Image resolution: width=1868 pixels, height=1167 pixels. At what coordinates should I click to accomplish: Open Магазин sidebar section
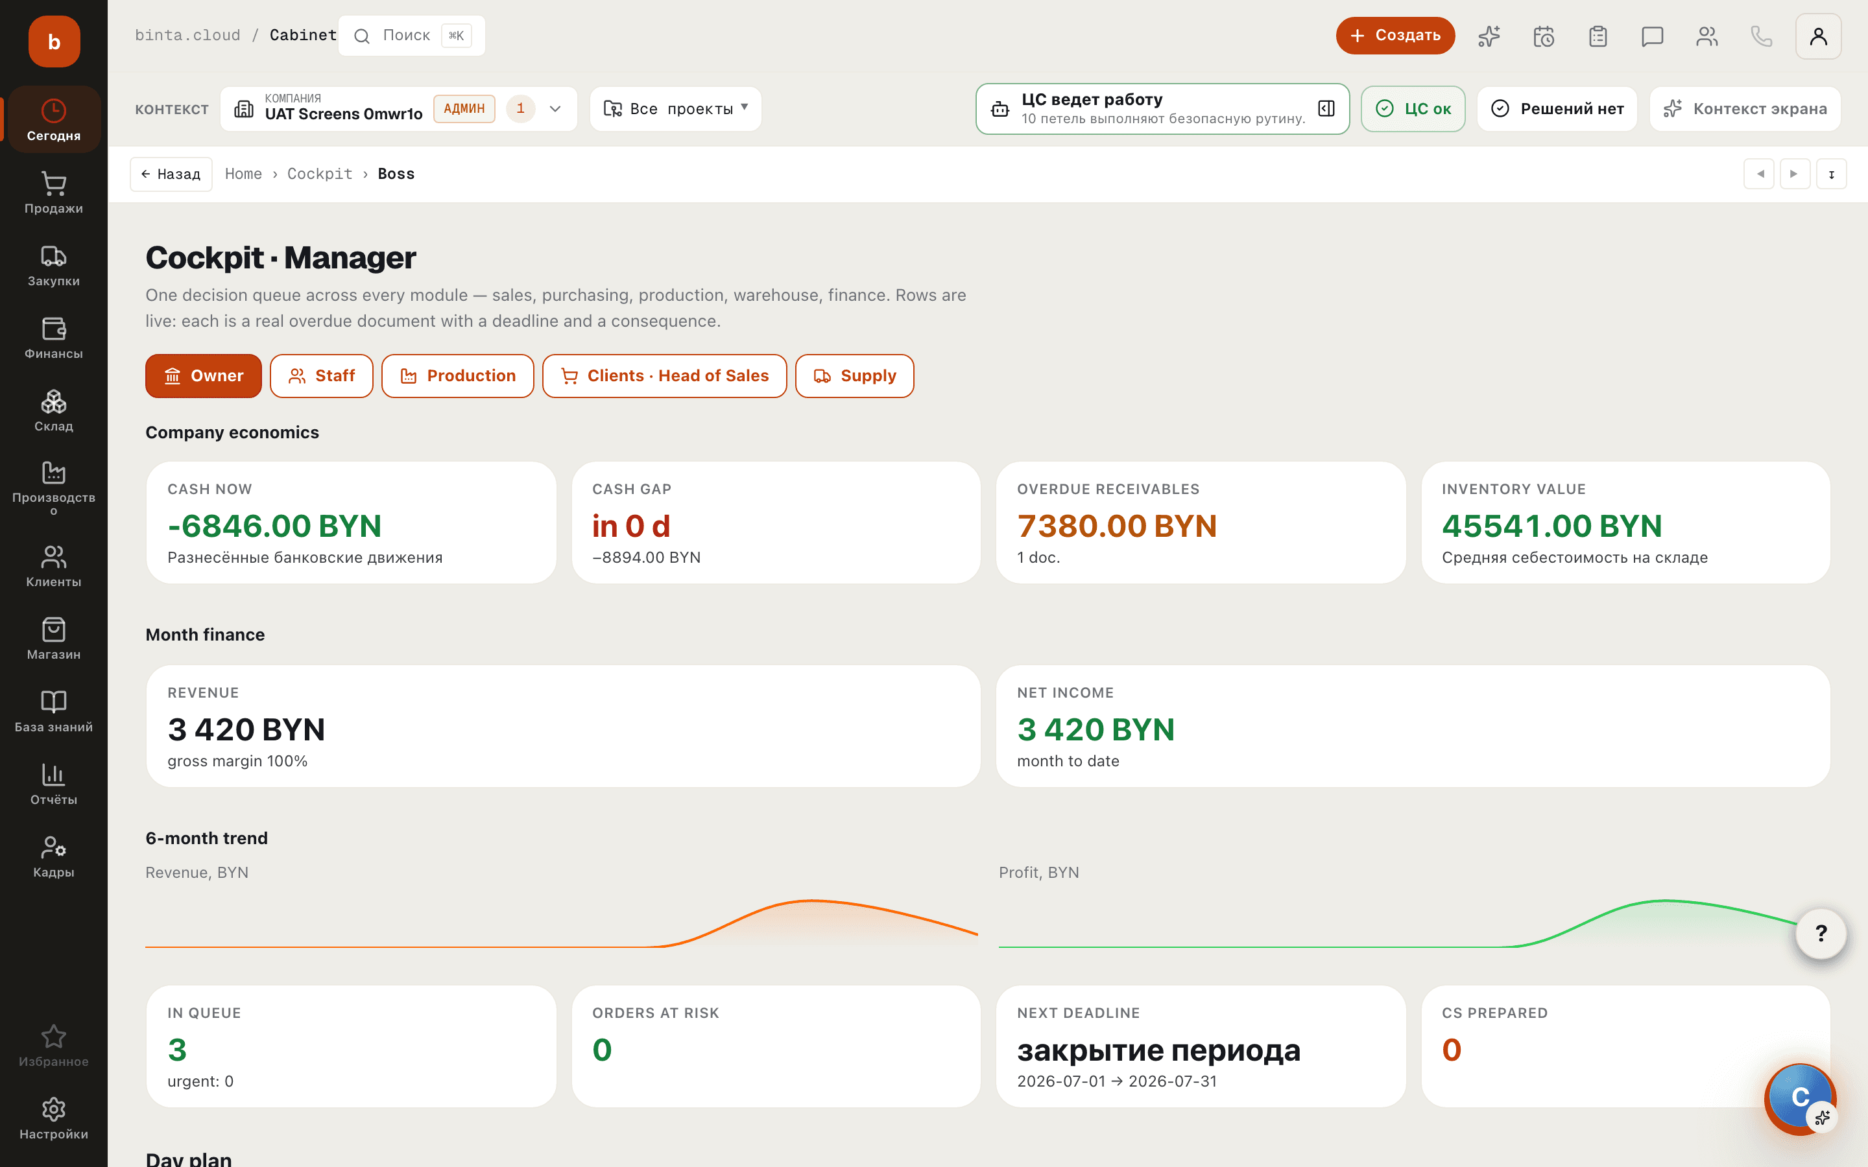[54, 639]
